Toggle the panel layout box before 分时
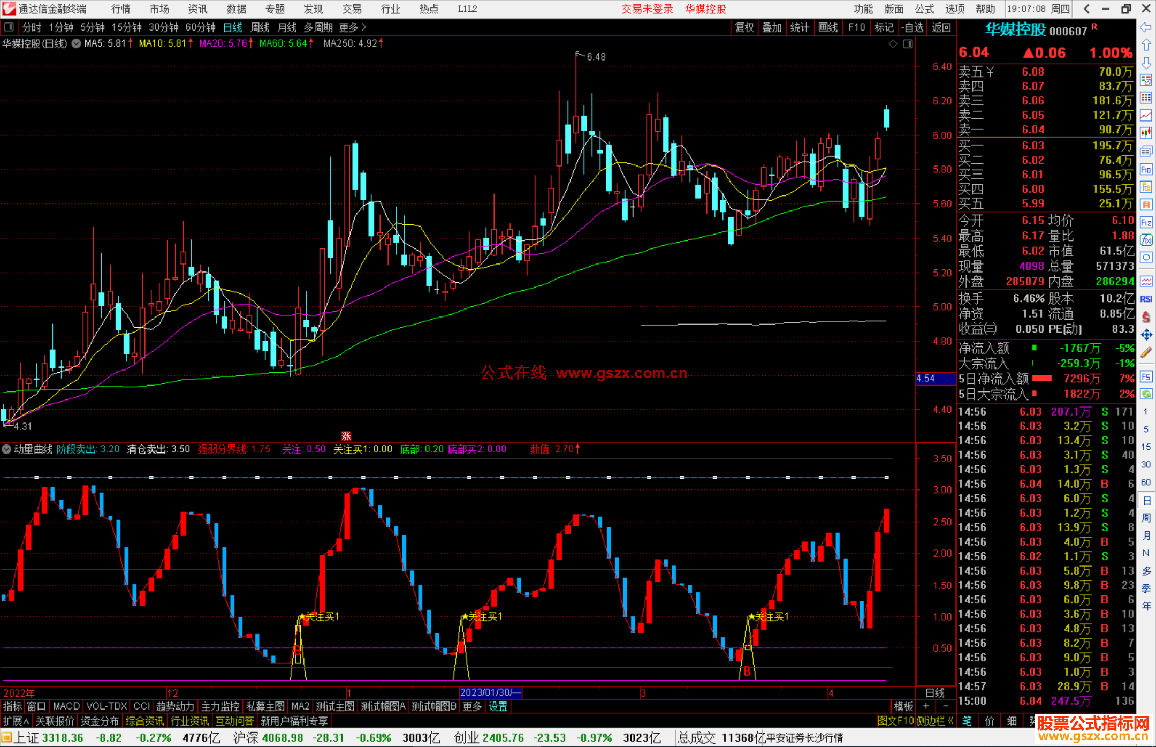 click(x=9, y=27)
